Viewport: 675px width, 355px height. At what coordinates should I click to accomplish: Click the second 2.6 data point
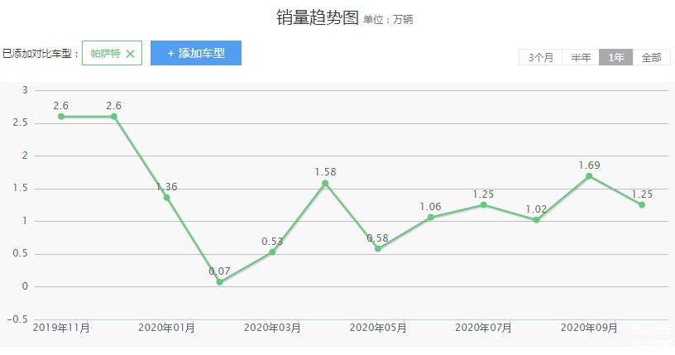click(114, 117)
